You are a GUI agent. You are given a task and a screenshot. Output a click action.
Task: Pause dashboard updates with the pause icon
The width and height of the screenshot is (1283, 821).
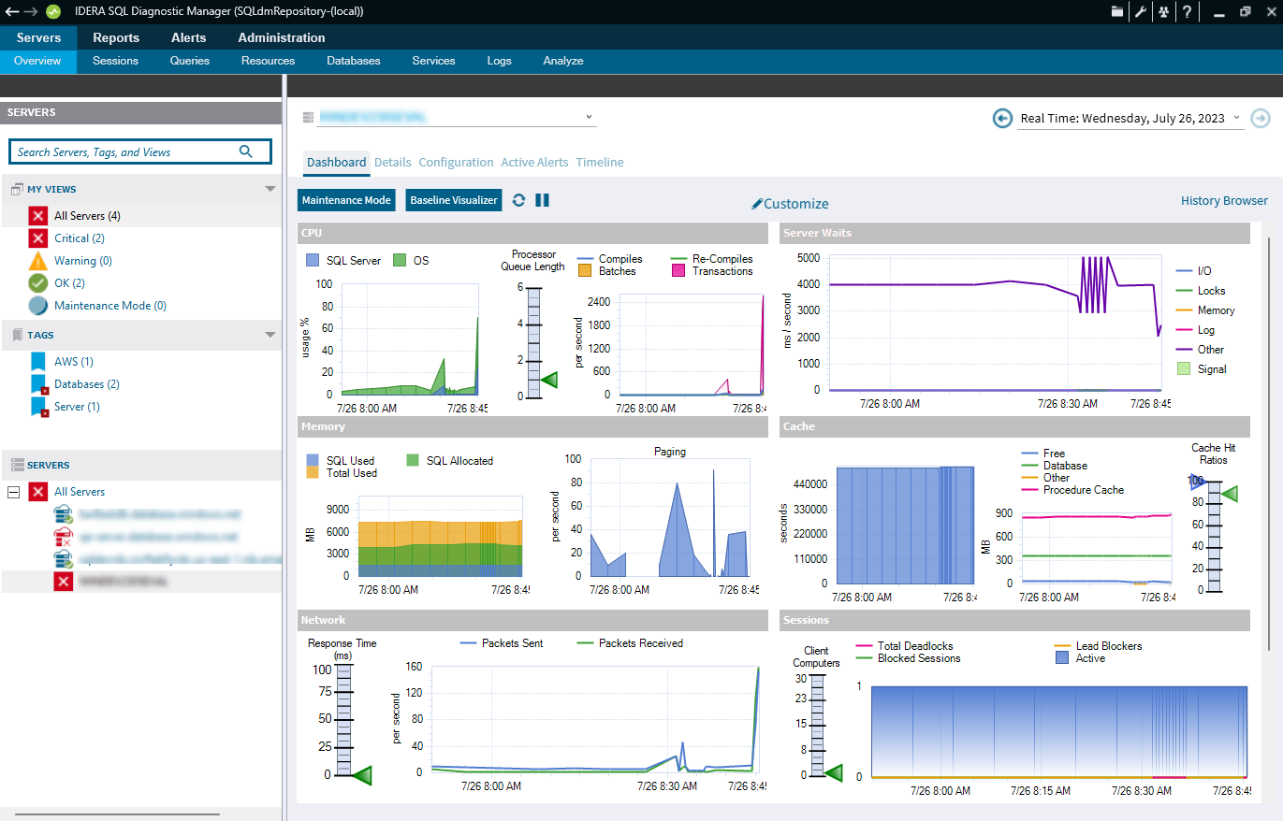[542, 200]
